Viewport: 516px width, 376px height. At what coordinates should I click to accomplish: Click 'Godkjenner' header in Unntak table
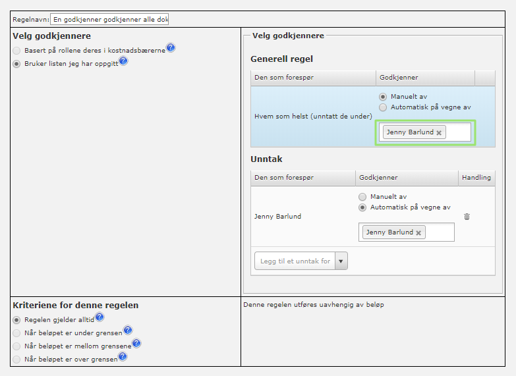[407, 178]
